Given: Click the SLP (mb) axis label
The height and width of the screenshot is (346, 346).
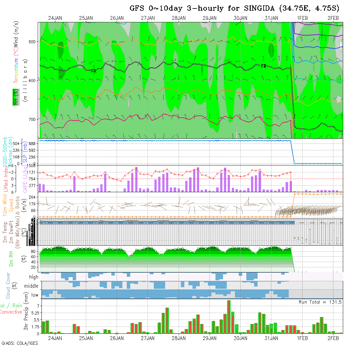Looking at the screenshot, I should [x=25, y=152].
